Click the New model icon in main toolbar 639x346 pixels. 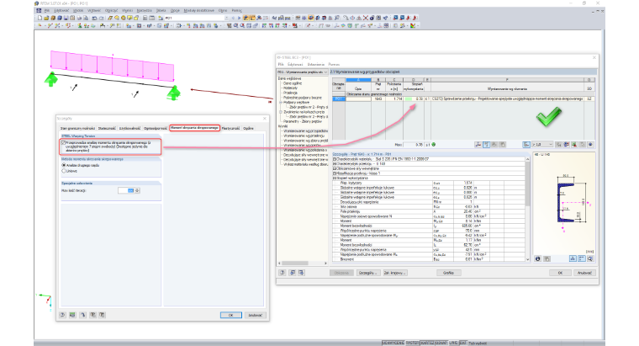[40, 18]
